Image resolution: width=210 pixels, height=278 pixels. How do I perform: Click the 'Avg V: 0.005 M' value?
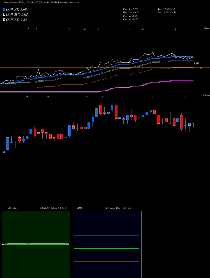point(166,9)
